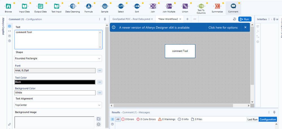
Task: Open the tab overflow ellipsis menu
Action: coord(194,19)
